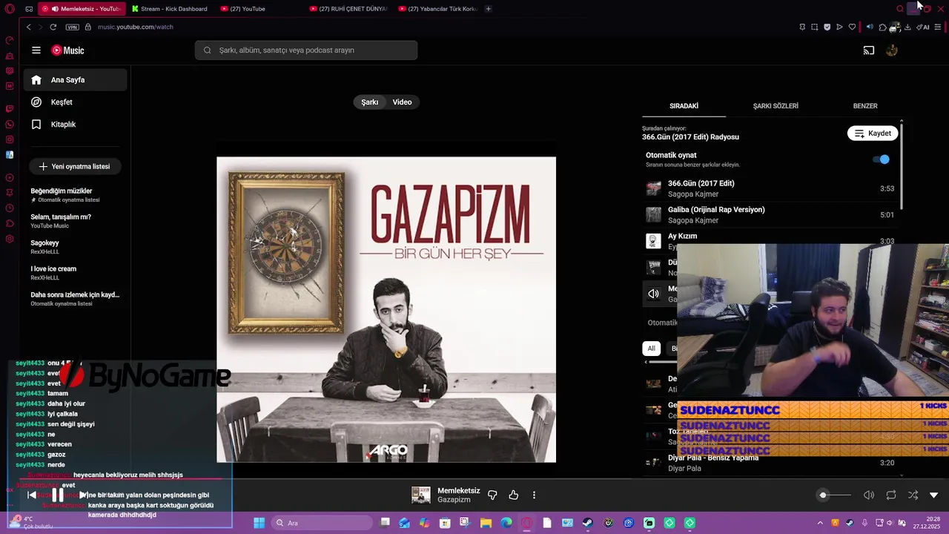
Task: Reload the page with refresh icon
Action: click(x=53, y=27)
